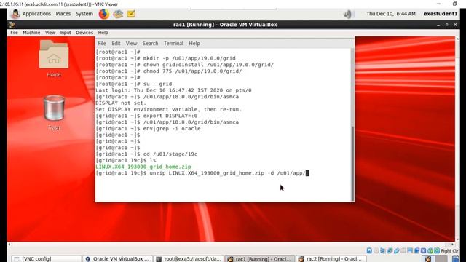Open the System menu
This screenshot has width=466, height=262.
(x=84, y=14)
